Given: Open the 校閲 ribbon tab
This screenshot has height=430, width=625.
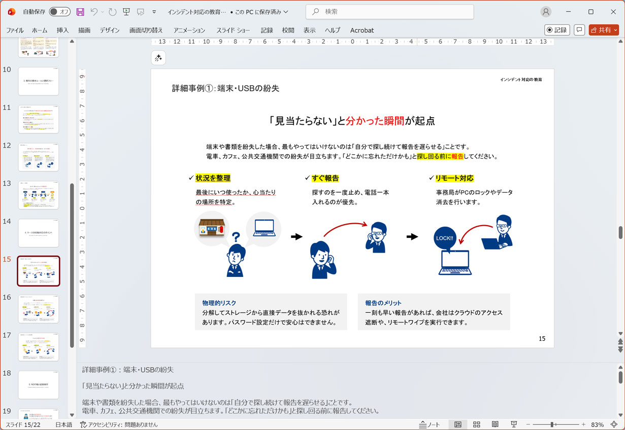Looking at the screenshot, I should tap(288, 30).
